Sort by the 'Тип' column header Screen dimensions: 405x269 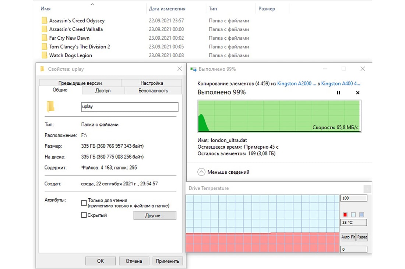(x=213, y=8)
